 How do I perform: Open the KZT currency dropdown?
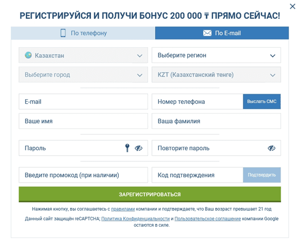(216, 75)
